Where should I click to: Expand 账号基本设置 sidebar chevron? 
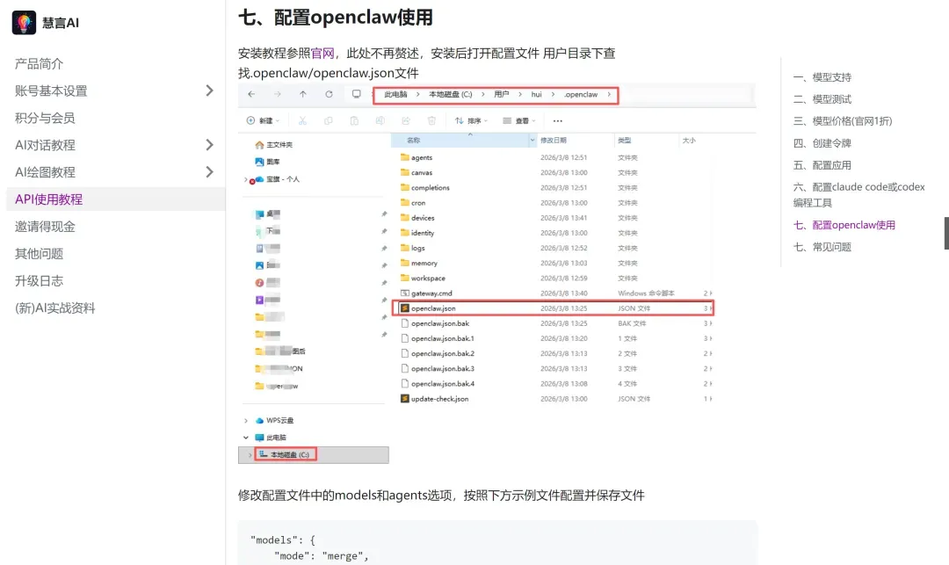(x=209, y=91)
